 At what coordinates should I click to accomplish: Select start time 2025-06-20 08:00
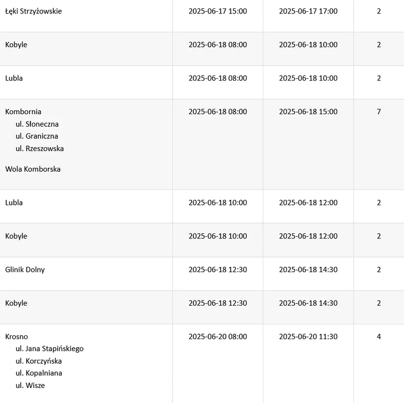[218, 336]
